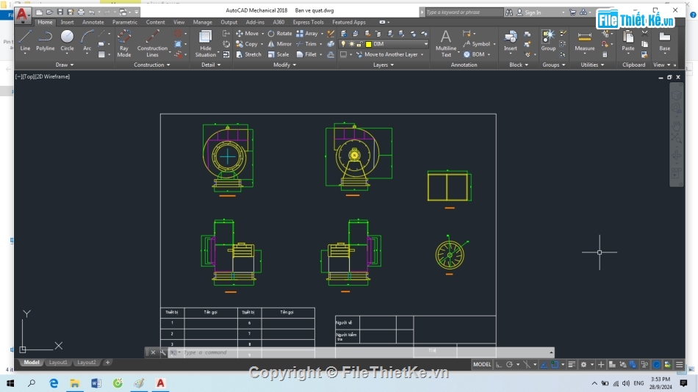Click the Plot printer icon

(81, 12)
